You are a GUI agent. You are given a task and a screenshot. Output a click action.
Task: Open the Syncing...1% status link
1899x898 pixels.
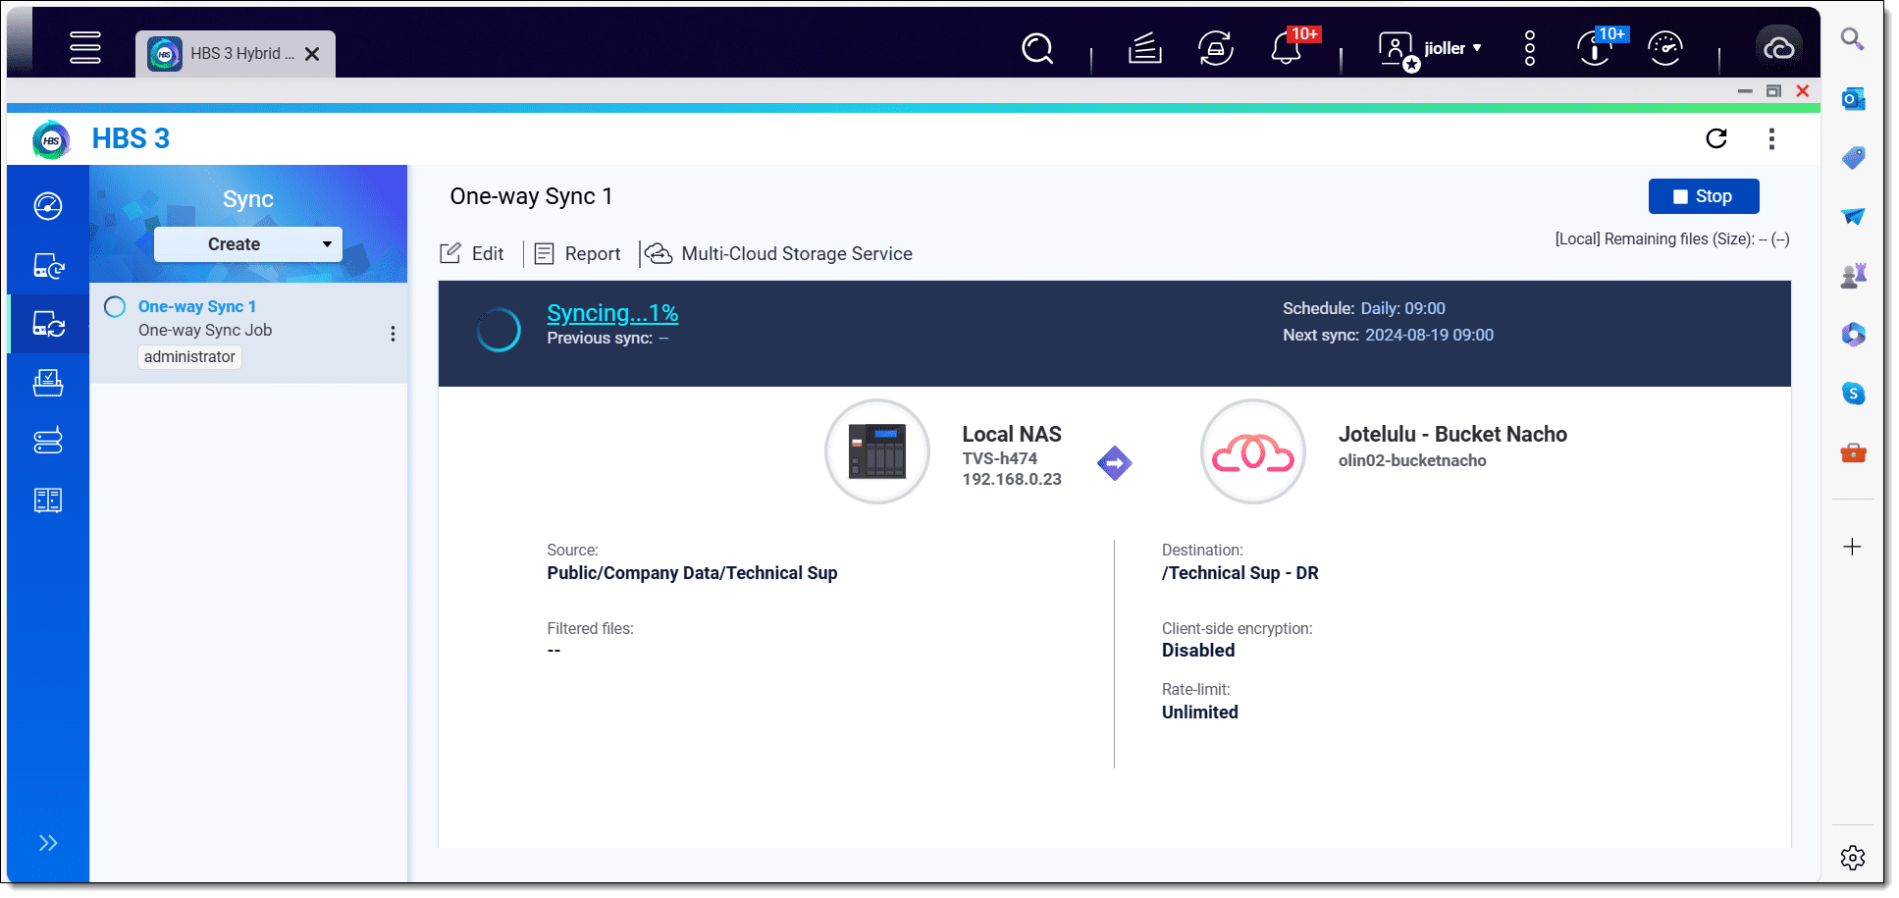[x=612, y=313]
